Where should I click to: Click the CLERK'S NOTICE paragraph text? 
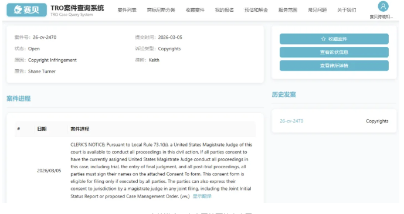[161, 170]
